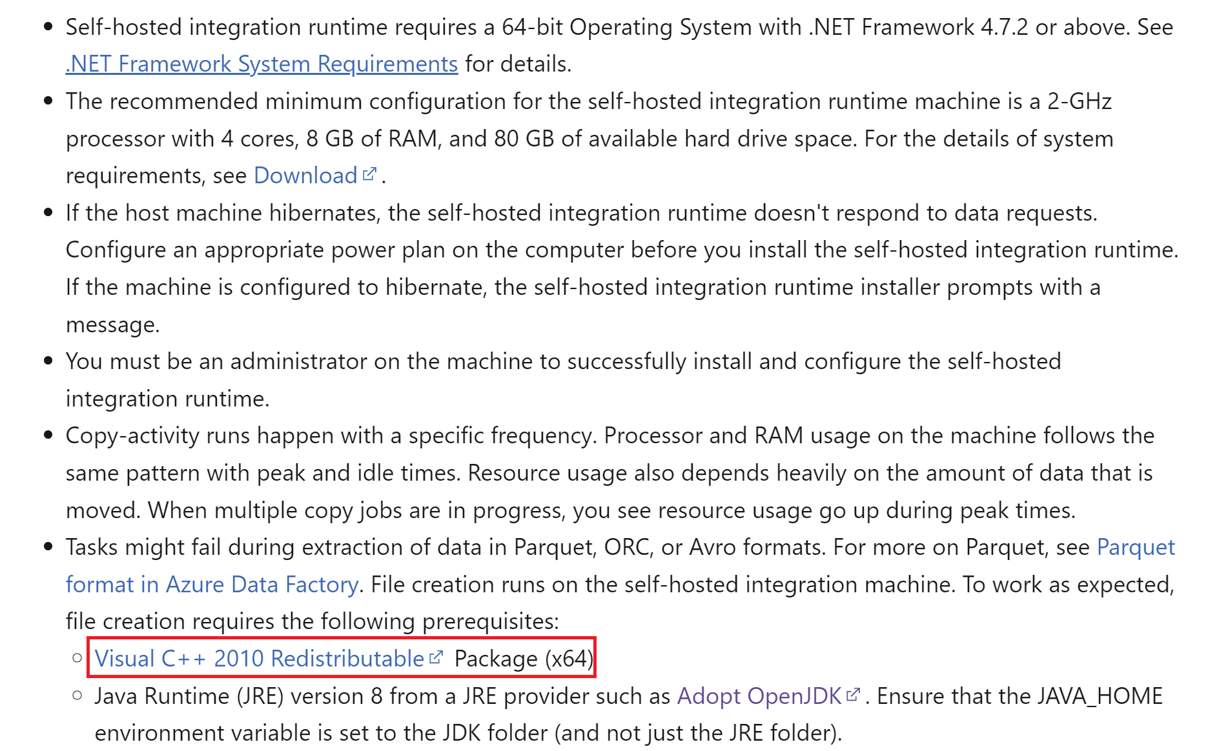Click the bullet before 'The recommended minimum configuration'
This screenshot has width=1219, height=751.
(x=48, y=101)
